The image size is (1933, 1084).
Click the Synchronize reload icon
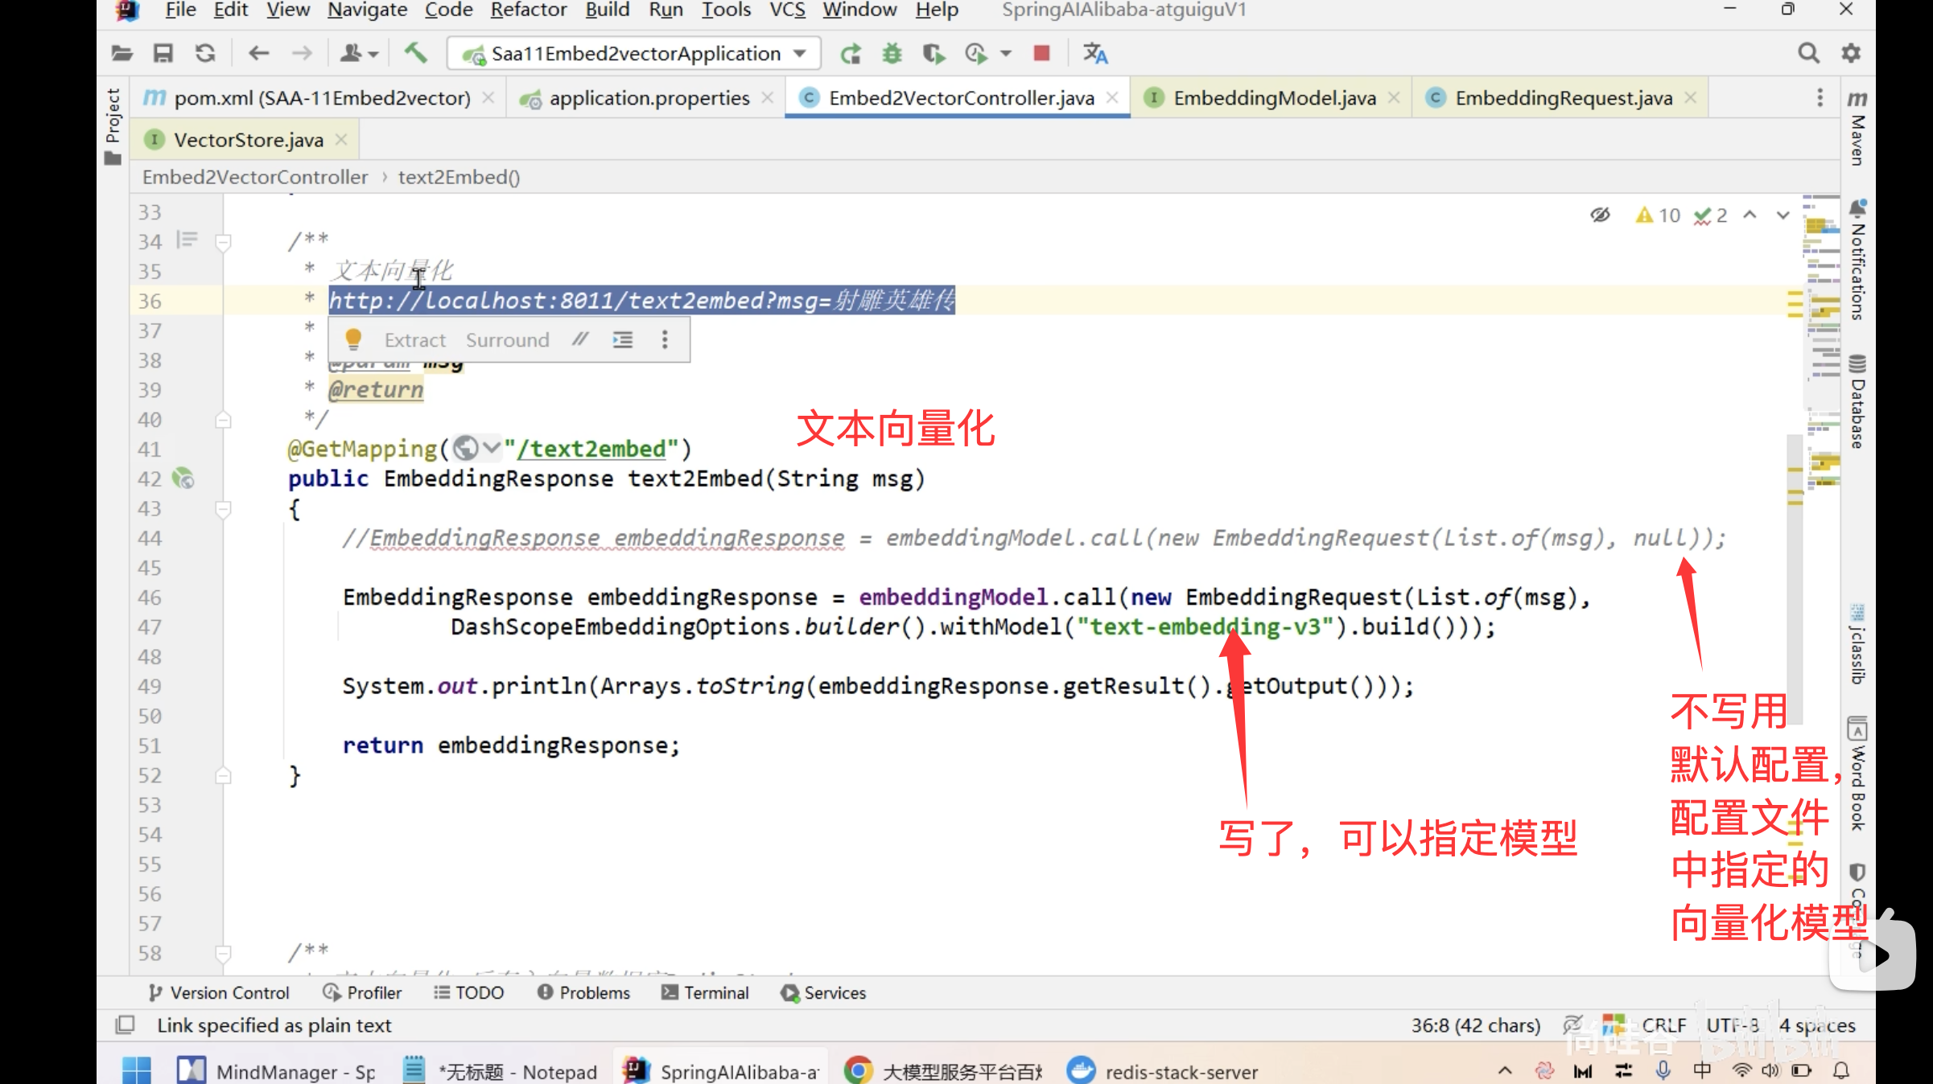coord(205,53)
